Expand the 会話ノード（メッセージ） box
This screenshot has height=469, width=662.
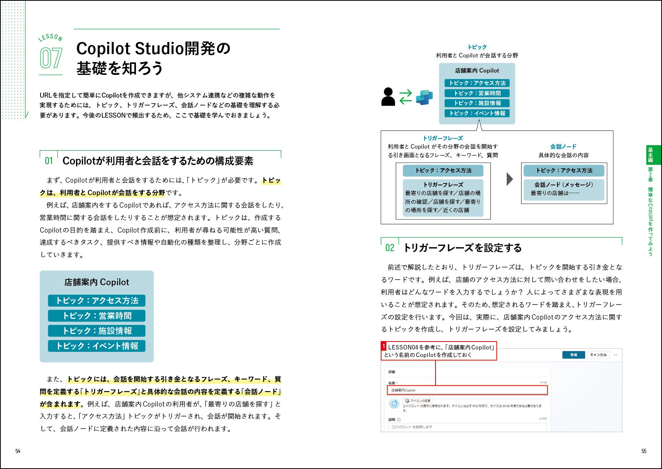pos(564,189)
